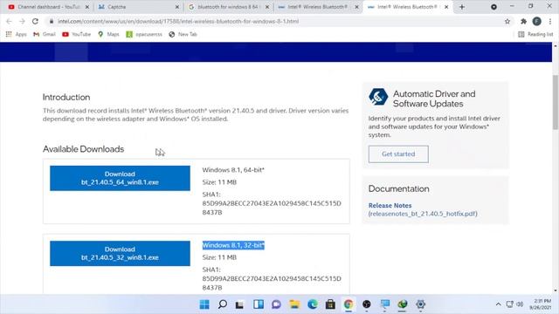Image resolution: width=559 pixels, height=314 pixels.
Task: Open the taskbar clock and date
Action: [x=541, y=304]
